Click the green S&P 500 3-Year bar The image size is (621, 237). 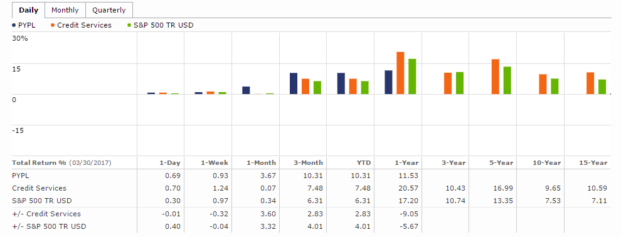point(460,83)
